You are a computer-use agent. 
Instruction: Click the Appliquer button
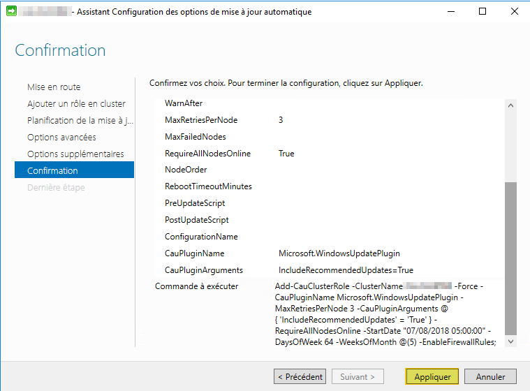pos(432,376)
